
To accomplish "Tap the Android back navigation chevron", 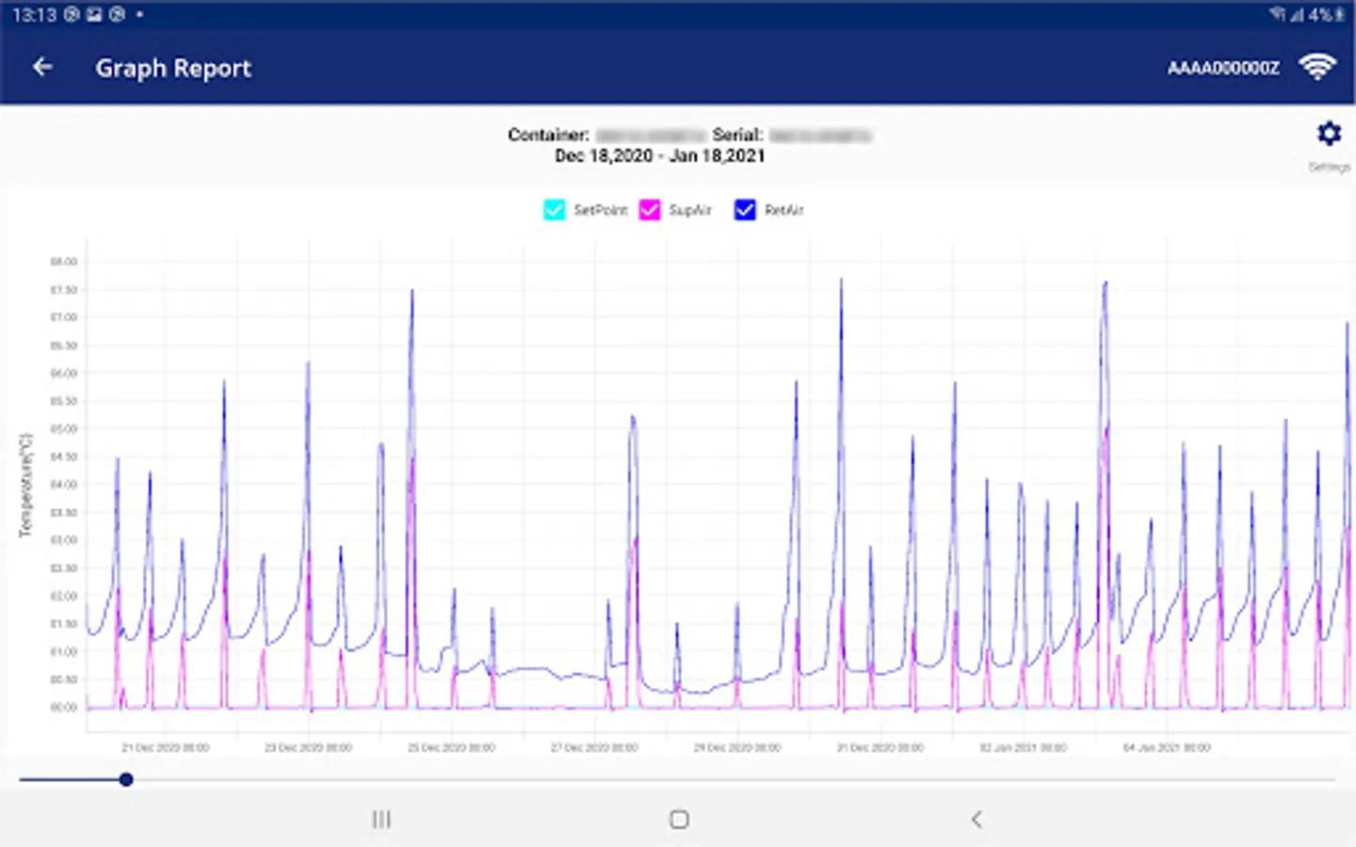I will point(977,820).
